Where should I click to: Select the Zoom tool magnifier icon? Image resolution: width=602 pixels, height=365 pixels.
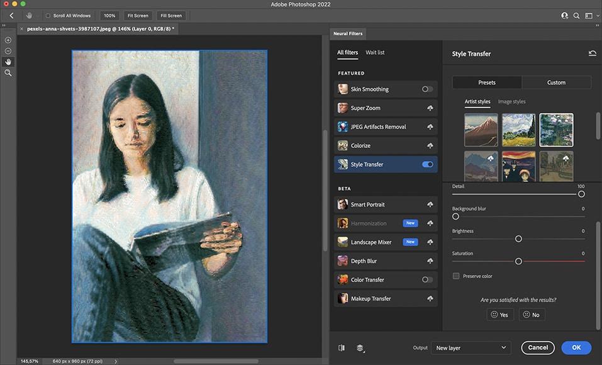pyautogui.click(x=8, y=73)
